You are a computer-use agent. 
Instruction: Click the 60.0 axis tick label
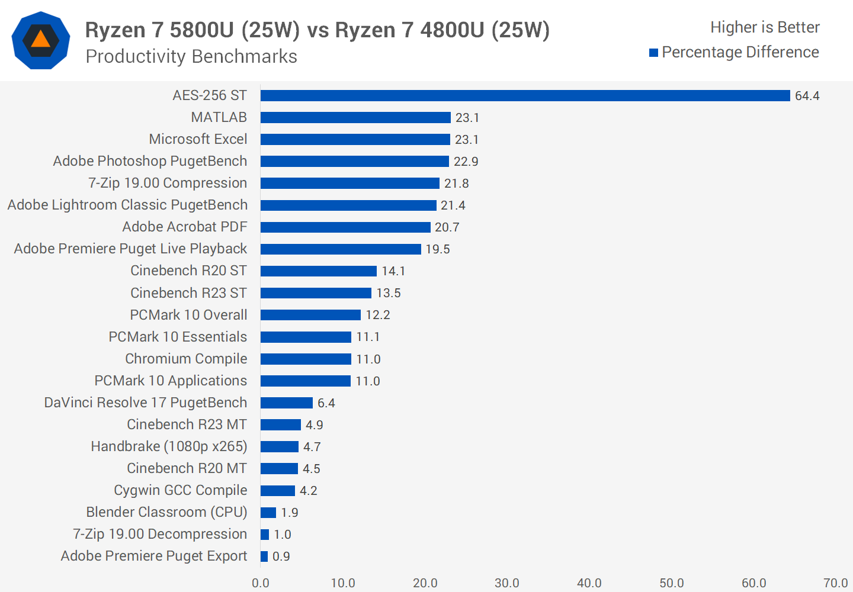click(x=754, y=583)
